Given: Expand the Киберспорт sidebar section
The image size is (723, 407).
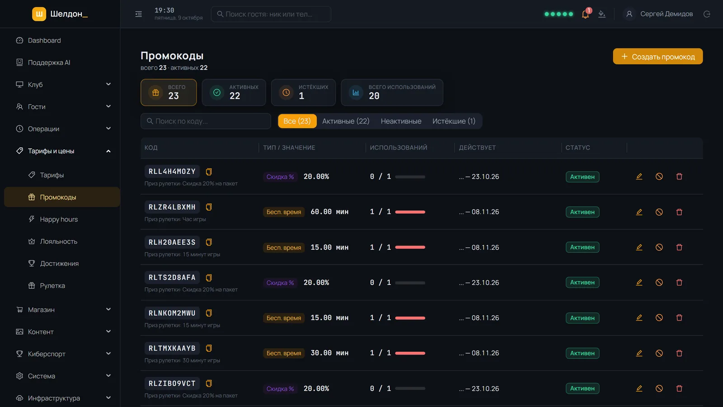Looking at the screenshot, I should 62,354.
